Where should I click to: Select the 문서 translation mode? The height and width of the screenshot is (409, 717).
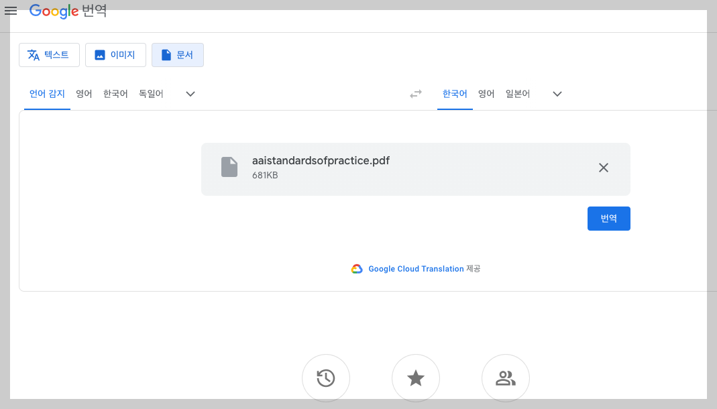coord(178,55)
